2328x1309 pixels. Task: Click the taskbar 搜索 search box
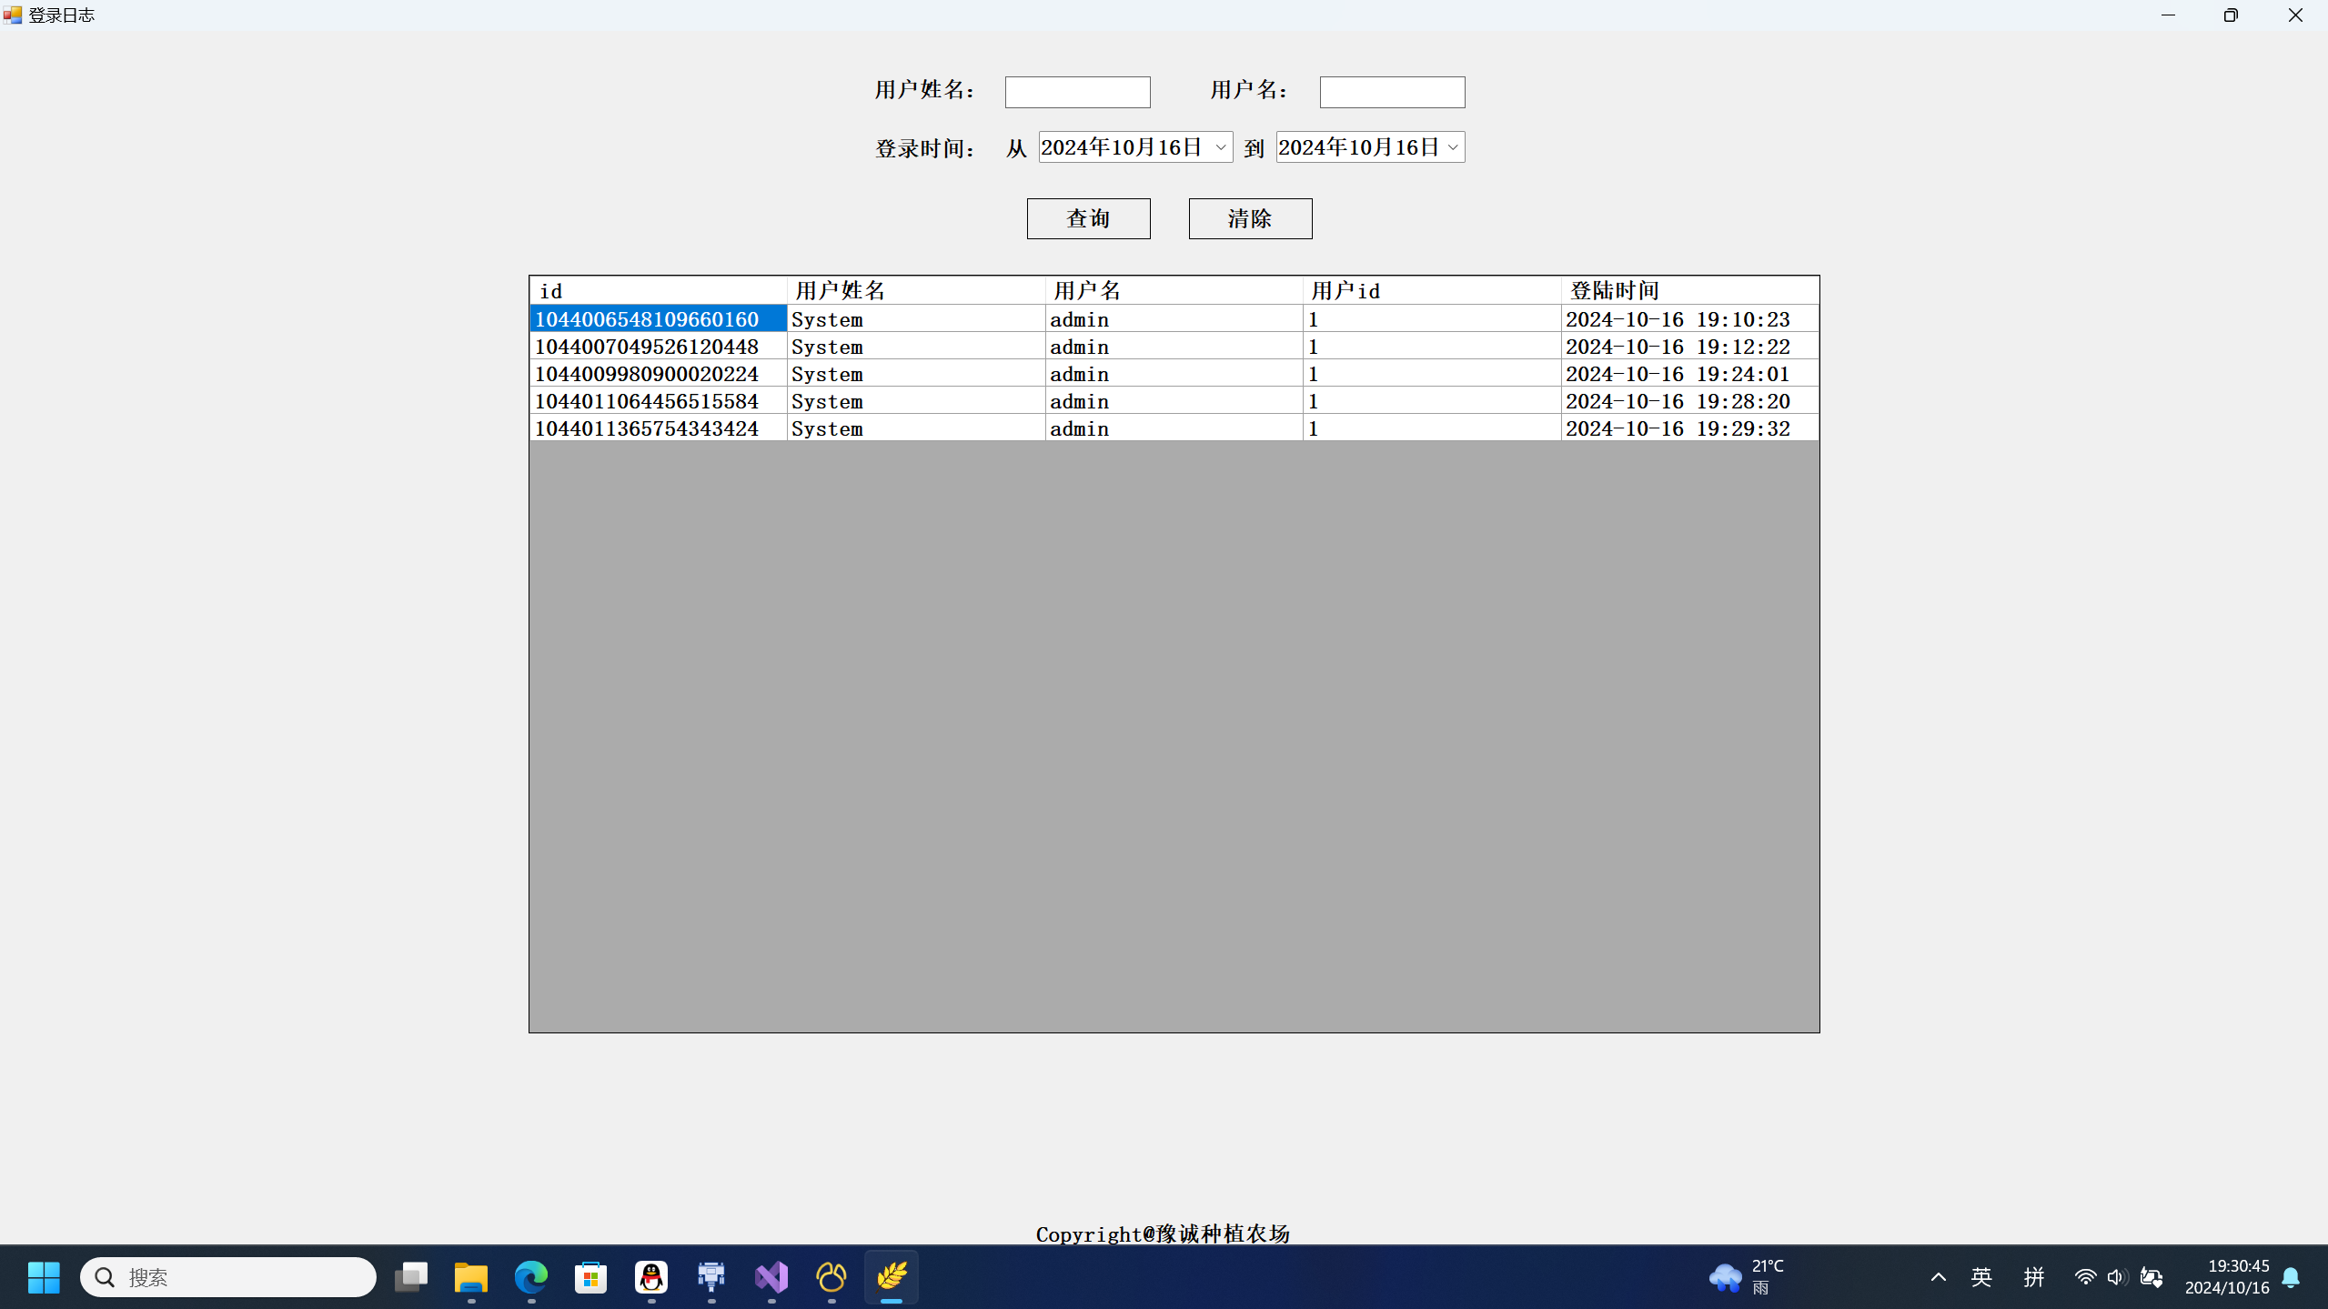coord(227,1277)
